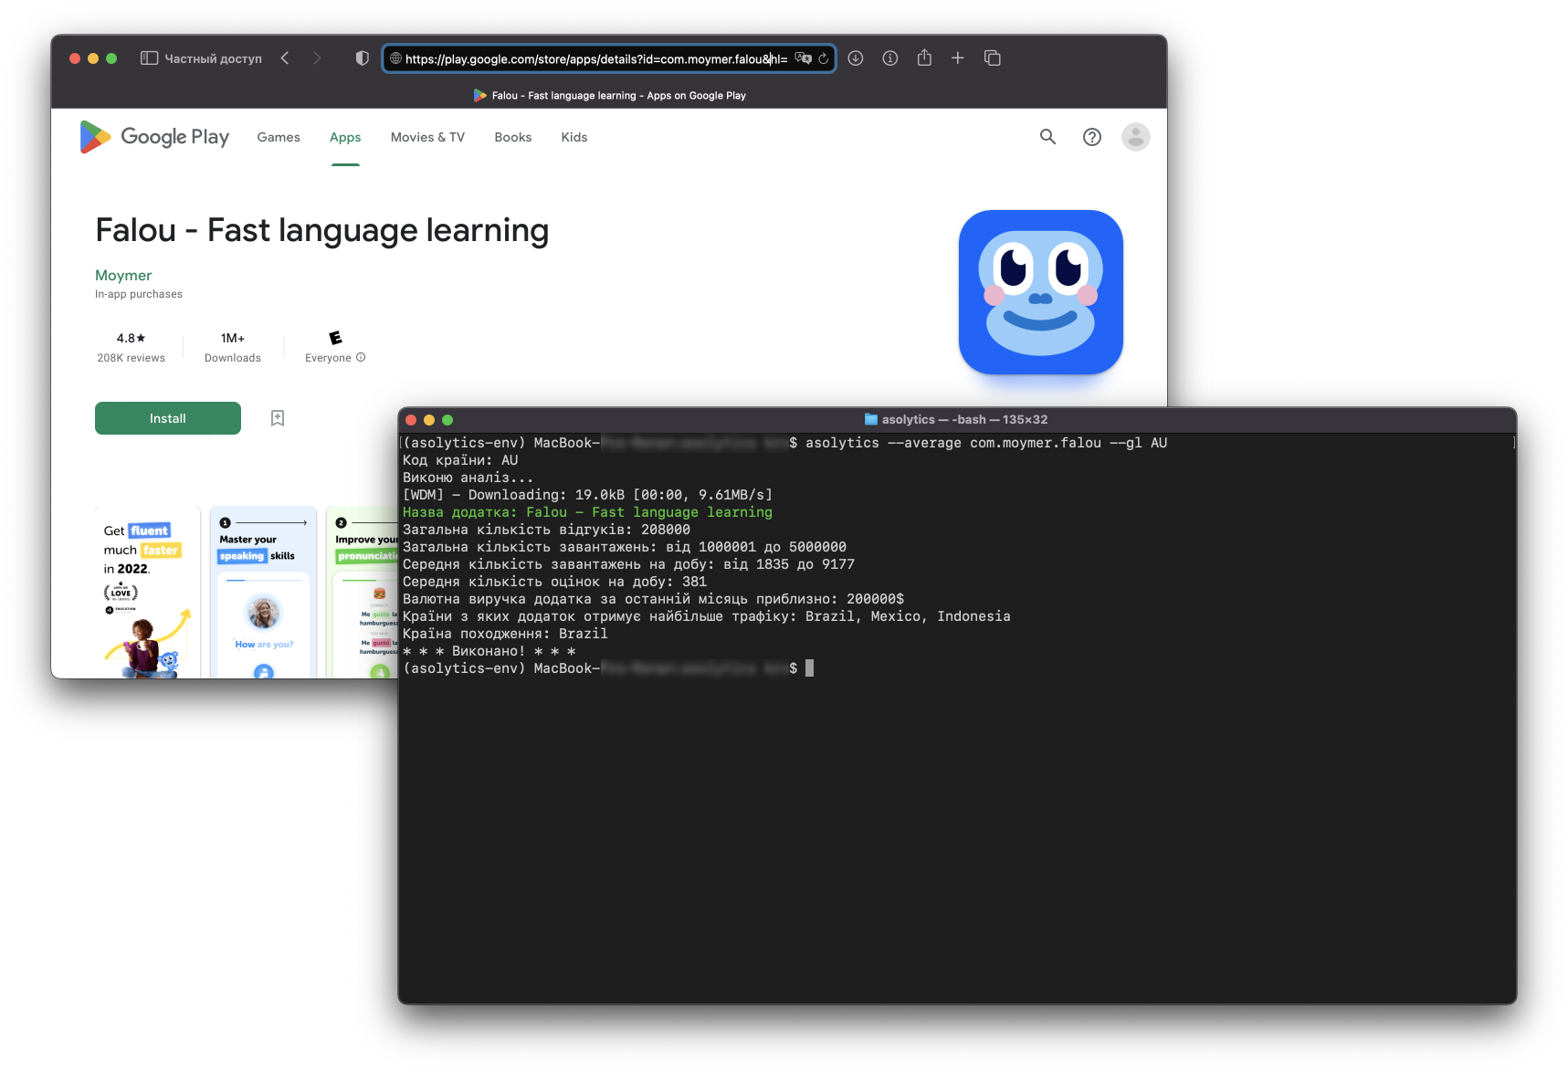Screen dimensions: 1568x1072
Task: Click 'Середня кількість оцінок на добу: 381'
Action: click(554, 582)
